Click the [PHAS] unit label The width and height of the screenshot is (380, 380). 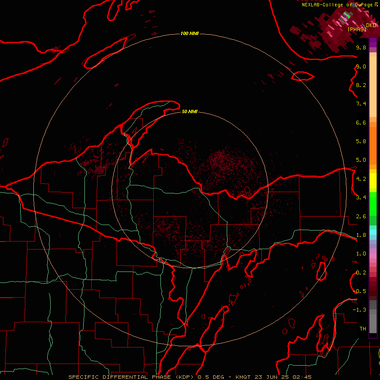[357, 30]
